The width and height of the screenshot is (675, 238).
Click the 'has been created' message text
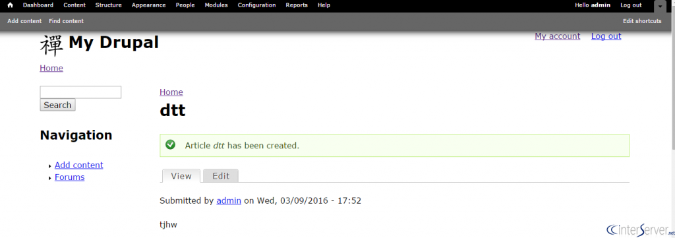tap(263, 146)
